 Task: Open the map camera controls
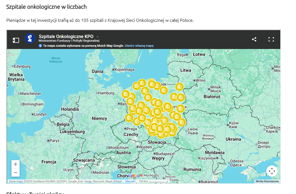tap(272, 171)
